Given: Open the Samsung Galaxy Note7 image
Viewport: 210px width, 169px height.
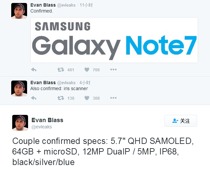Looking at the screenshot, I should 114,40.
